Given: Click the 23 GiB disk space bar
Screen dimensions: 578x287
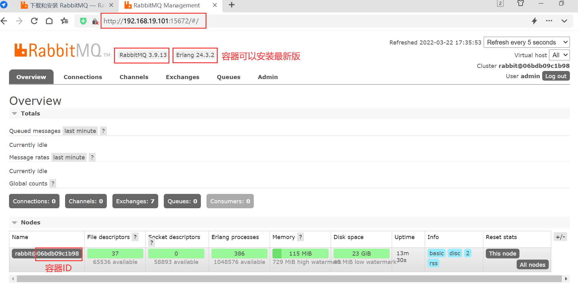Looking at the screenshot, I should click(361, 253).
